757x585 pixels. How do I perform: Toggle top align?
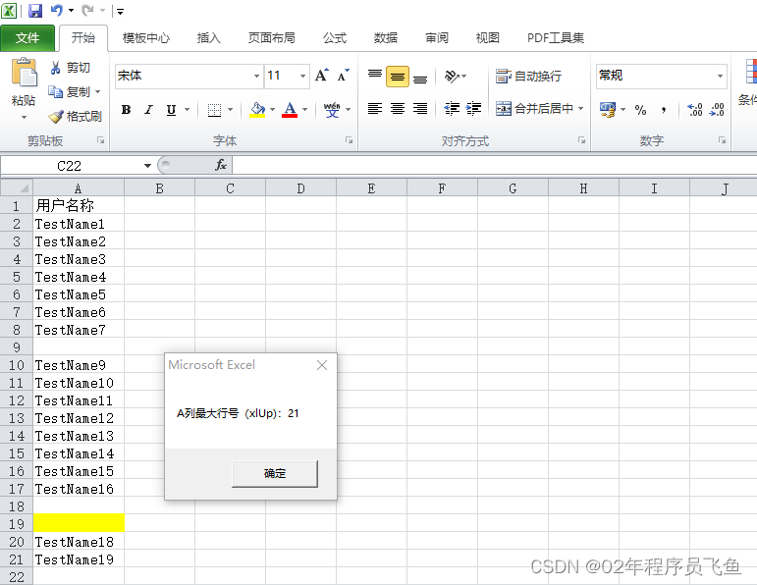click(375, 76)
